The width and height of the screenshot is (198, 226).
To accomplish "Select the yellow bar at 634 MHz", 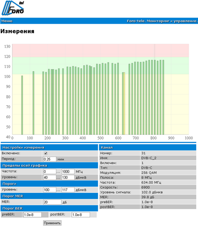I will pos(124,103).
